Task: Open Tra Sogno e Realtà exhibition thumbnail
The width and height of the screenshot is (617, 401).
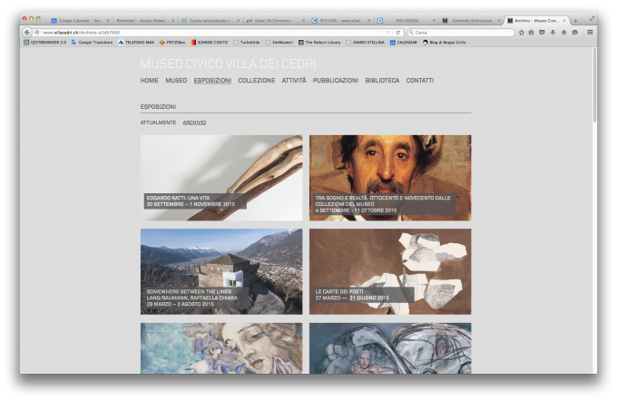Action: click(x=390, y=178)
